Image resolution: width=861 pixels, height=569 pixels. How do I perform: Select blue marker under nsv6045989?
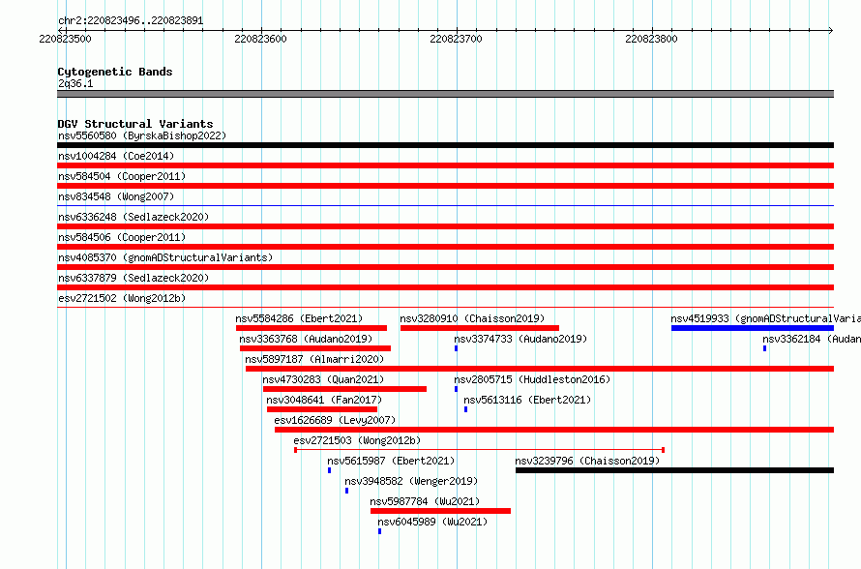pos(379,531)
